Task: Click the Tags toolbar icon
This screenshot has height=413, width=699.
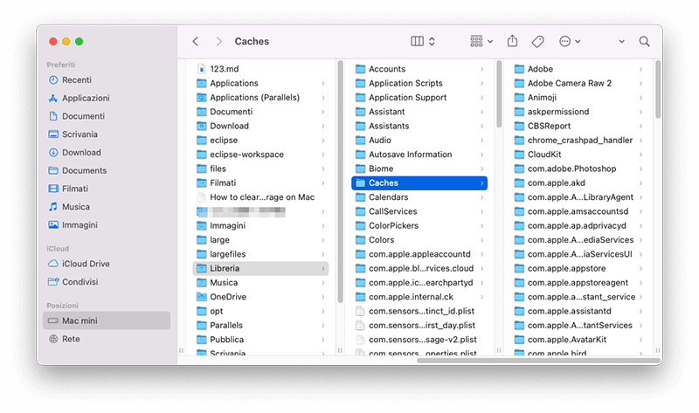Action: (x=537, y=41)
